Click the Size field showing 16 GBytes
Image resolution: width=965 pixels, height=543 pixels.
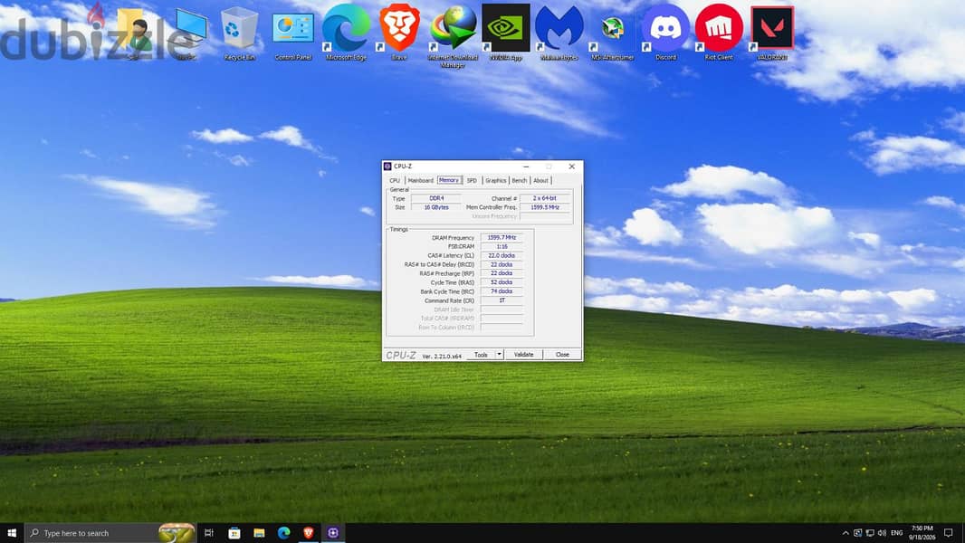[x=436, y=207]
